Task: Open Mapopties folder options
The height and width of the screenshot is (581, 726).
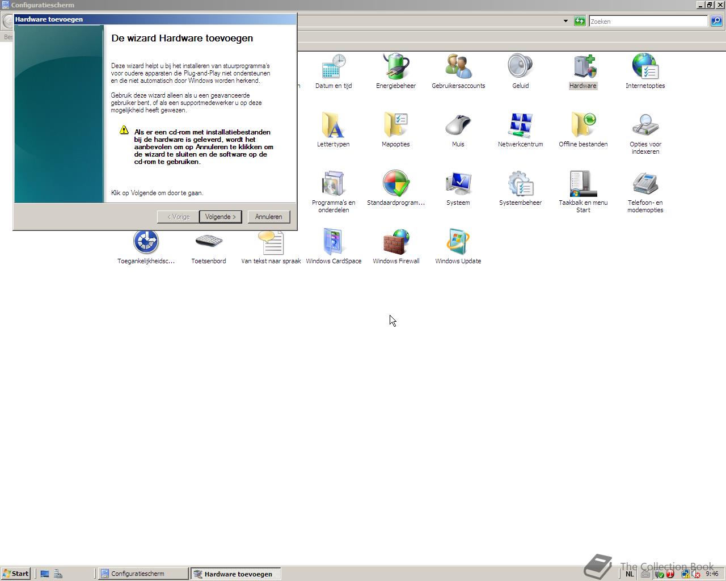Action: (x=396, y=130)
